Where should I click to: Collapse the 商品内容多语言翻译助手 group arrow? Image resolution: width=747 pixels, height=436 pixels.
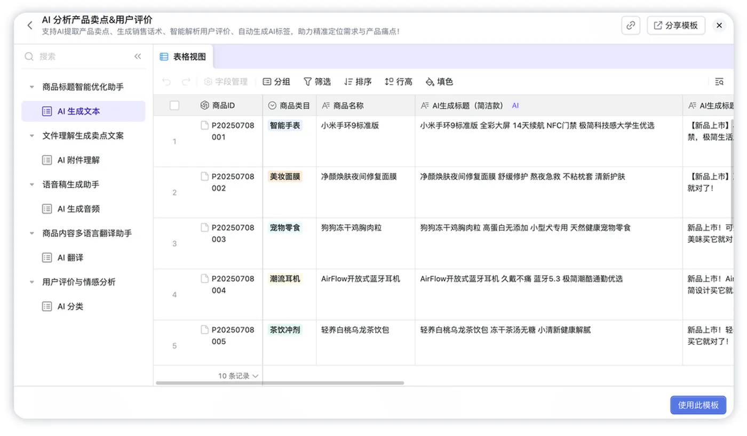[32, 233]
